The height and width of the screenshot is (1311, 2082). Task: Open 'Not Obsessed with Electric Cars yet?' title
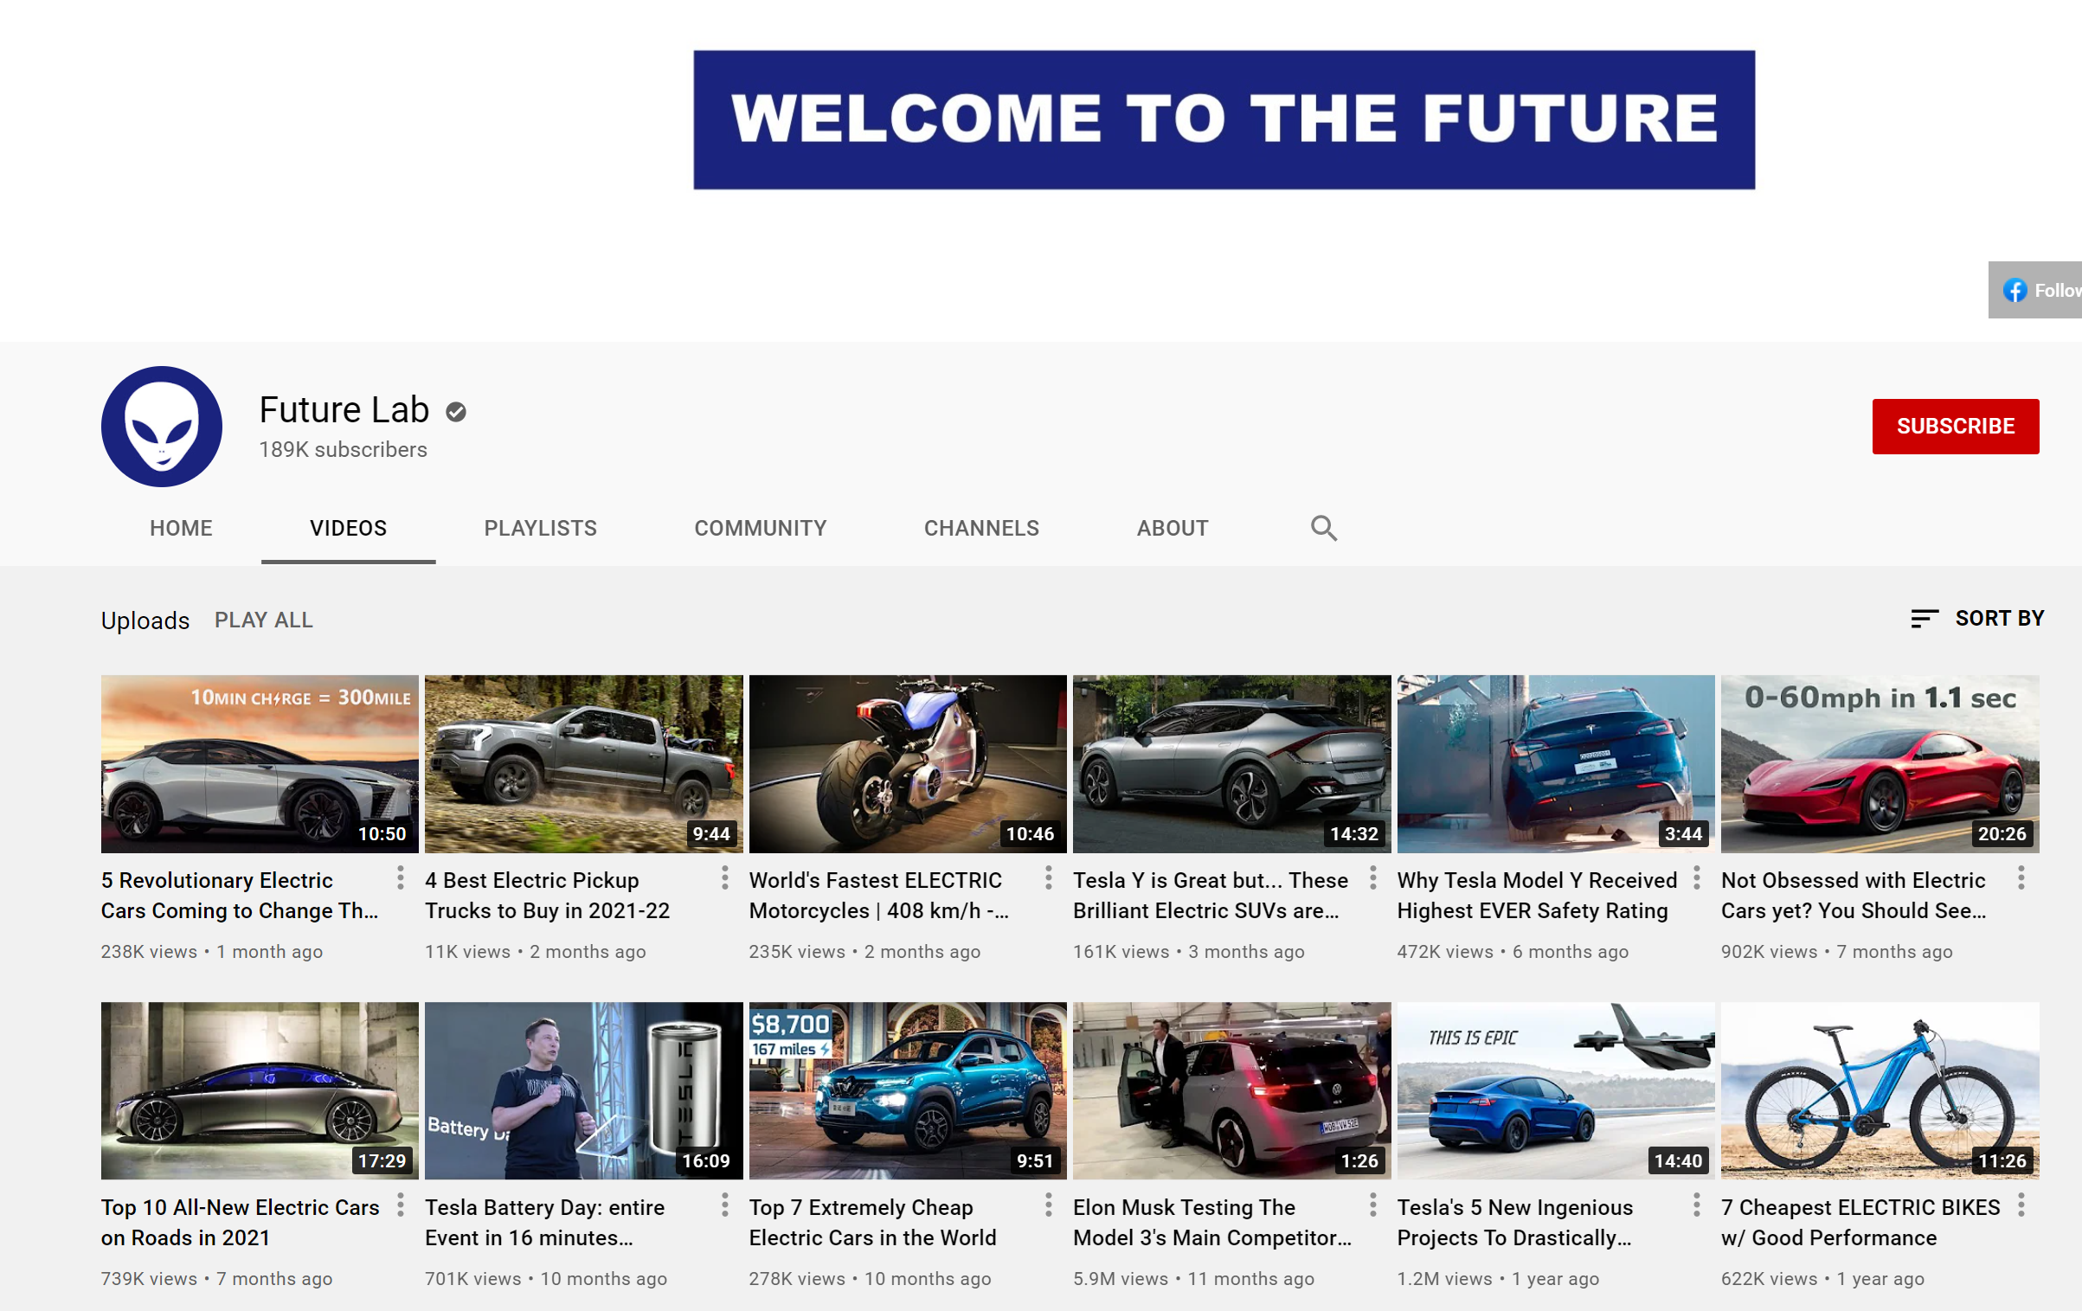pos(1854,896)
